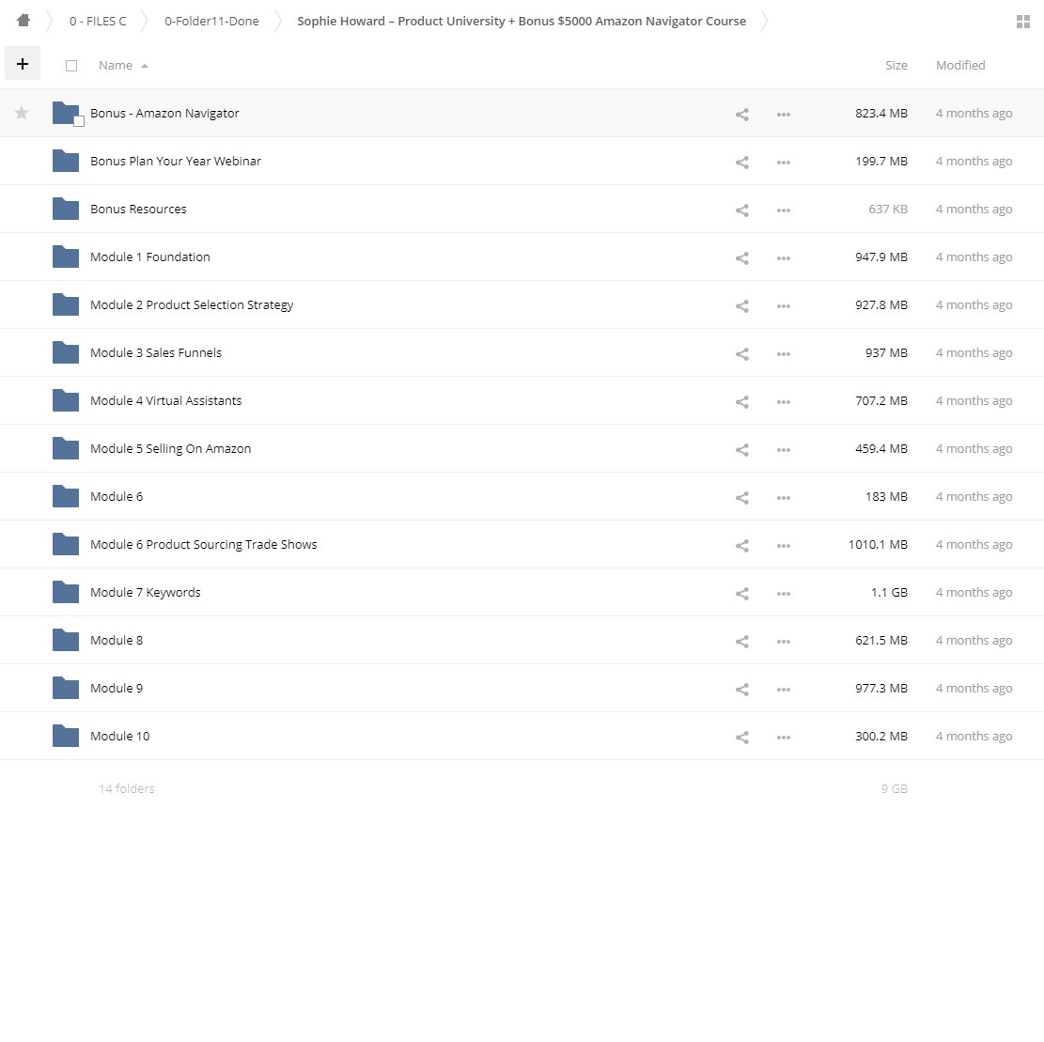
Task: Open Module 6 Product Sourcing Trade Shows name
Action: pyautogui.click(x=204, y=545)
